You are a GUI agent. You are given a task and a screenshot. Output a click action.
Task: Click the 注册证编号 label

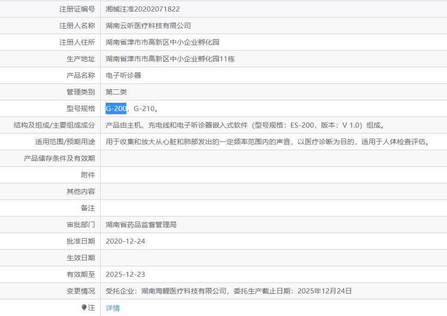77,9
